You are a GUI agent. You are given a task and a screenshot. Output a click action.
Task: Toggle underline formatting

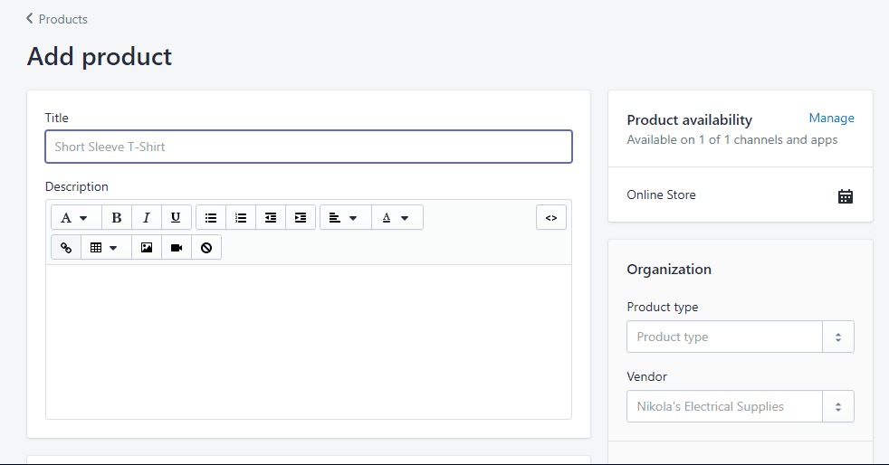[176, 217]
